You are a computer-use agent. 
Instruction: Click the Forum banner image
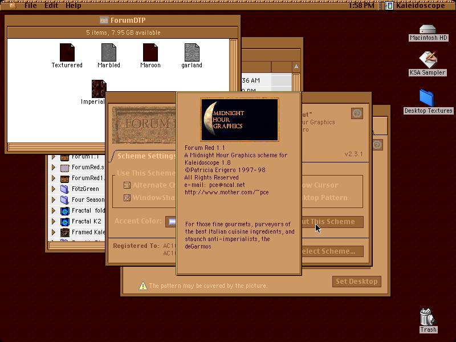[144, 125]
